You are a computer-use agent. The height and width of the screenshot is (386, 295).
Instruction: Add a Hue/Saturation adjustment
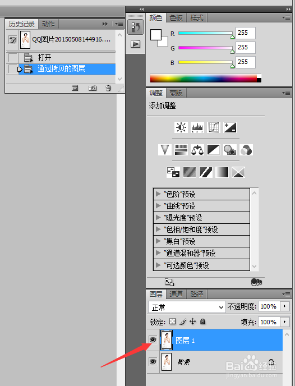pos(181,150)
